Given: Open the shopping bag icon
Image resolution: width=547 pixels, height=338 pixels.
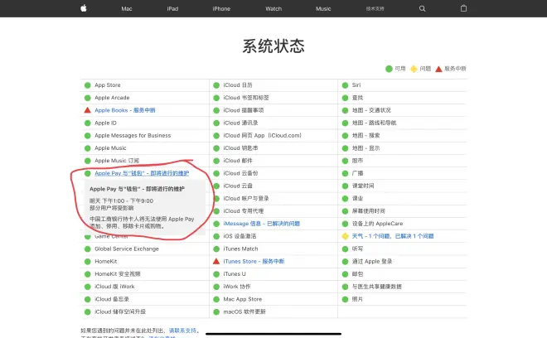Looking at the screenshot, I should (463, 8).
